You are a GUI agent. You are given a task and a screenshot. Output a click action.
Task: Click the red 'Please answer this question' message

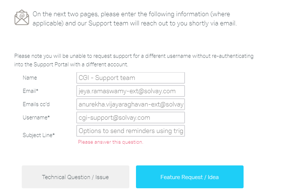click(111, 142)
